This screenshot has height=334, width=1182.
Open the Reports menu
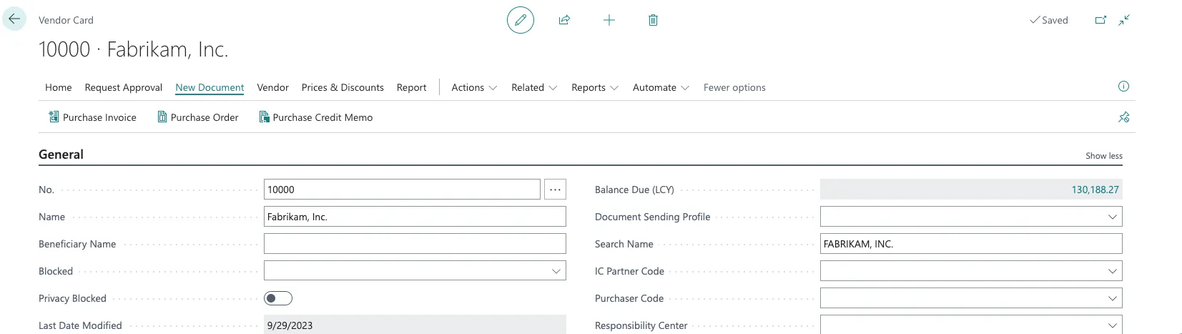click(595, 87)
